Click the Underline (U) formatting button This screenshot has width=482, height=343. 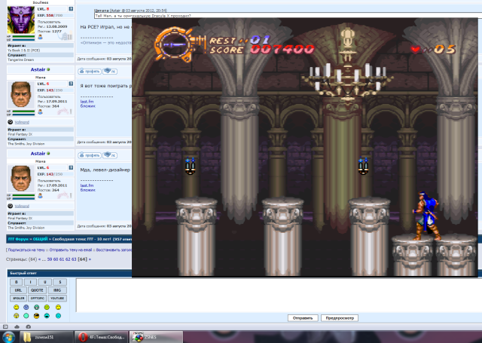click(x=45, y=282)
